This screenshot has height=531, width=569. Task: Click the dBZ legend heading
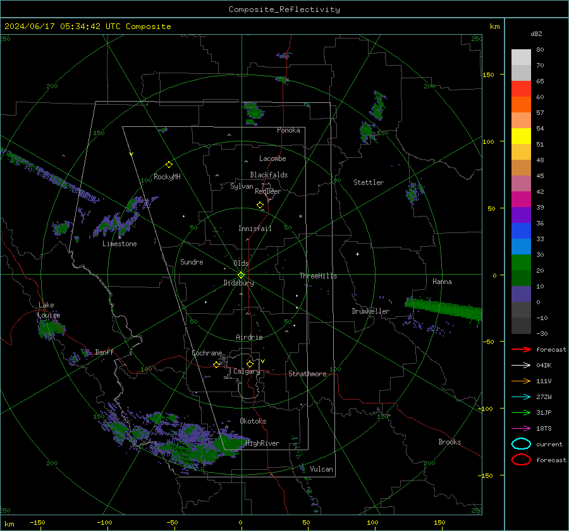(536, 33)
